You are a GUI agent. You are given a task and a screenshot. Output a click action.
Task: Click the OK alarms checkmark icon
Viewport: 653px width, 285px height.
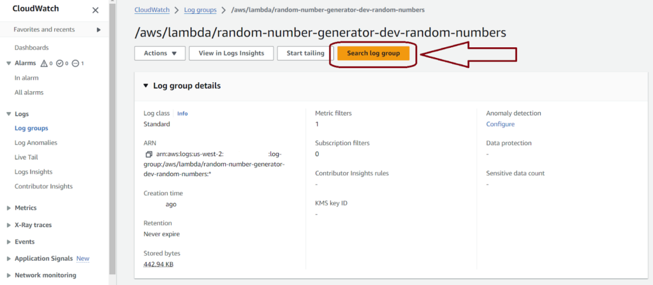59,63
